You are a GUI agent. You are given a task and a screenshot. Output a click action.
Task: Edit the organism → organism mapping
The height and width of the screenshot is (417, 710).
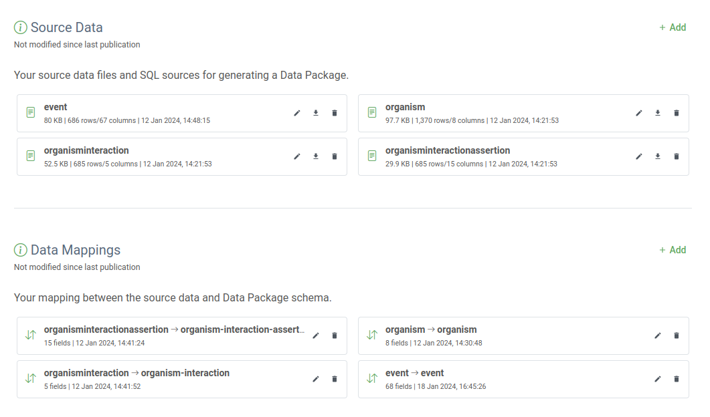pos(658,335)
